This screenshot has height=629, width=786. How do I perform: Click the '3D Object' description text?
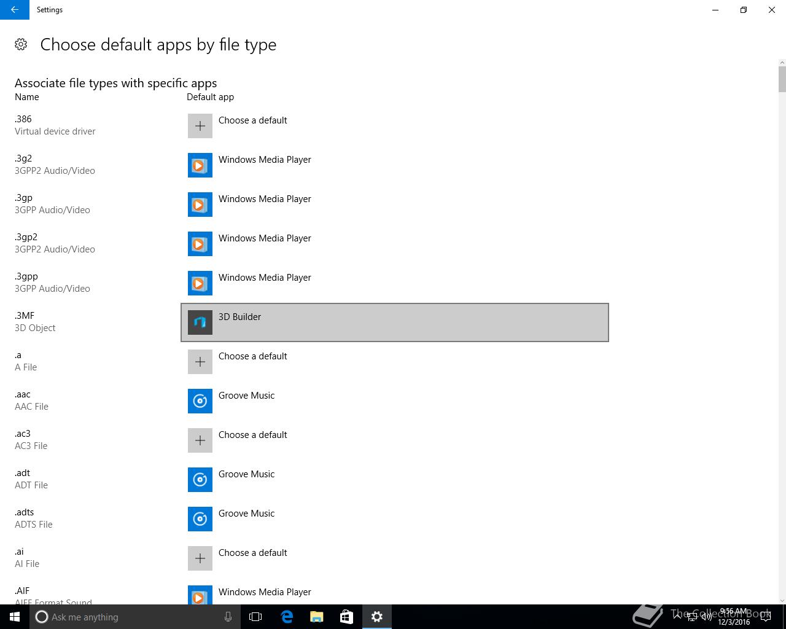point(35,328)
